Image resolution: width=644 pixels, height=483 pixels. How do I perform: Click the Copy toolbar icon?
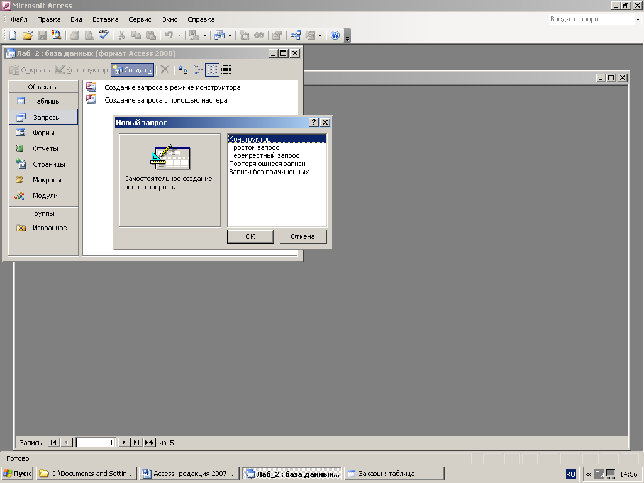click(136, 35)
